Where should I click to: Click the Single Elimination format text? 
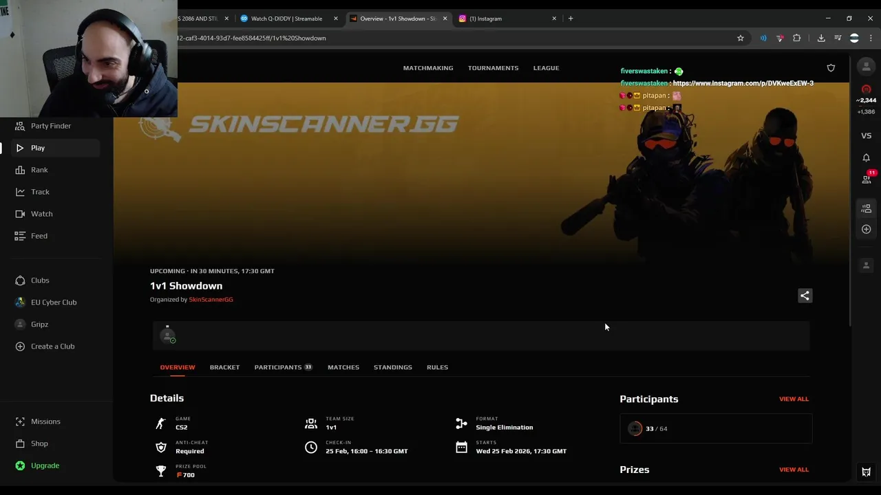504,428
